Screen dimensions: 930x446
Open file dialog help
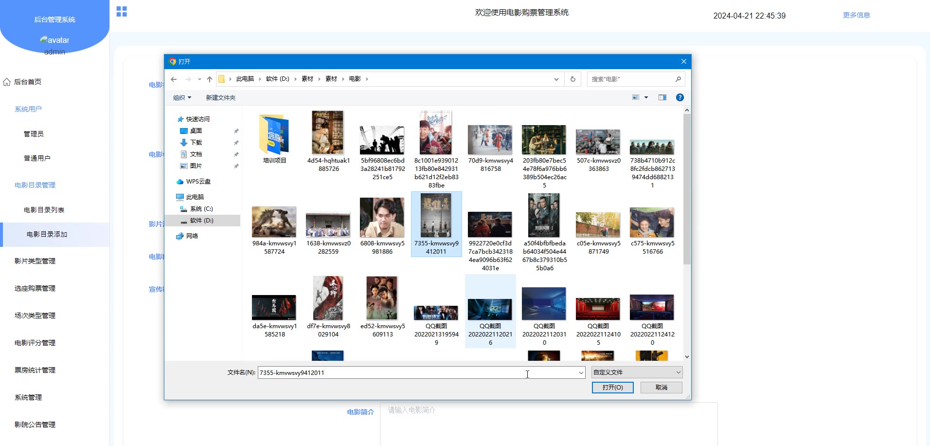tap(680, 97)
